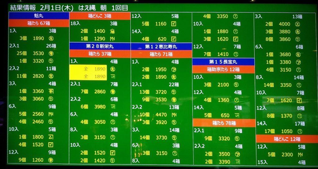
Task: Select the 第１２恵比寿丸 blue header
Action: click(161, 47)
